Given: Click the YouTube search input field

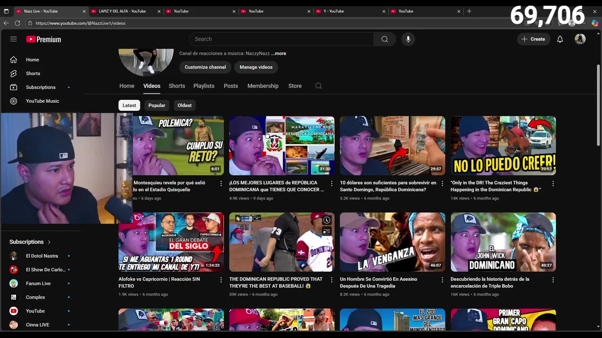Looking at the screenshot, I should (x=281, y=39).
